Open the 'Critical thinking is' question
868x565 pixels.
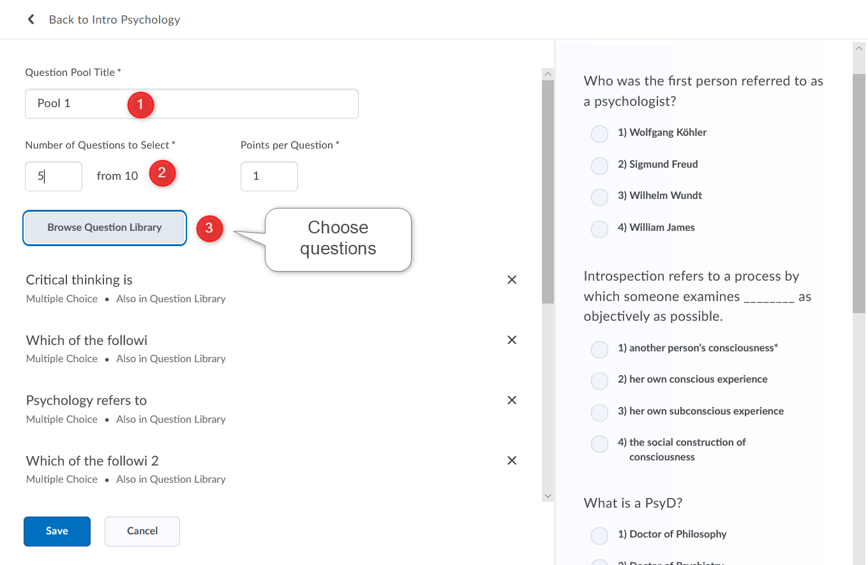click(79, 280)
